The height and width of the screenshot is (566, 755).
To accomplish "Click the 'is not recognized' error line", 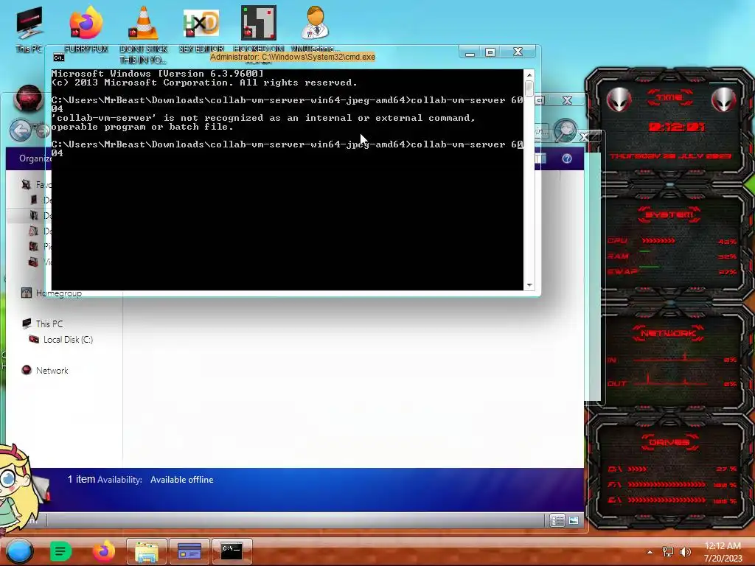I will coord(263,118).
